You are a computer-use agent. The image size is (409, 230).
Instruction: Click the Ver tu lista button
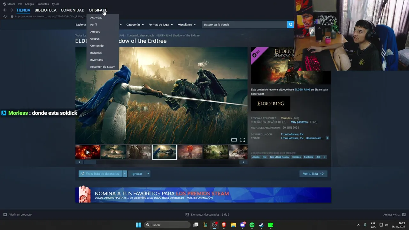[x=313, y=174]
